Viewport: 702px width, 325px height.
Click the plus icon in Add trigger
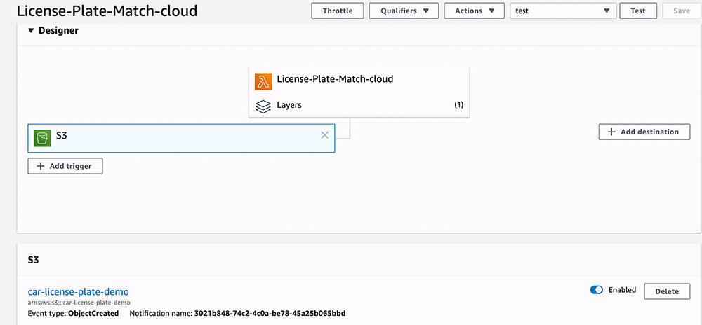tap(41, 166)
